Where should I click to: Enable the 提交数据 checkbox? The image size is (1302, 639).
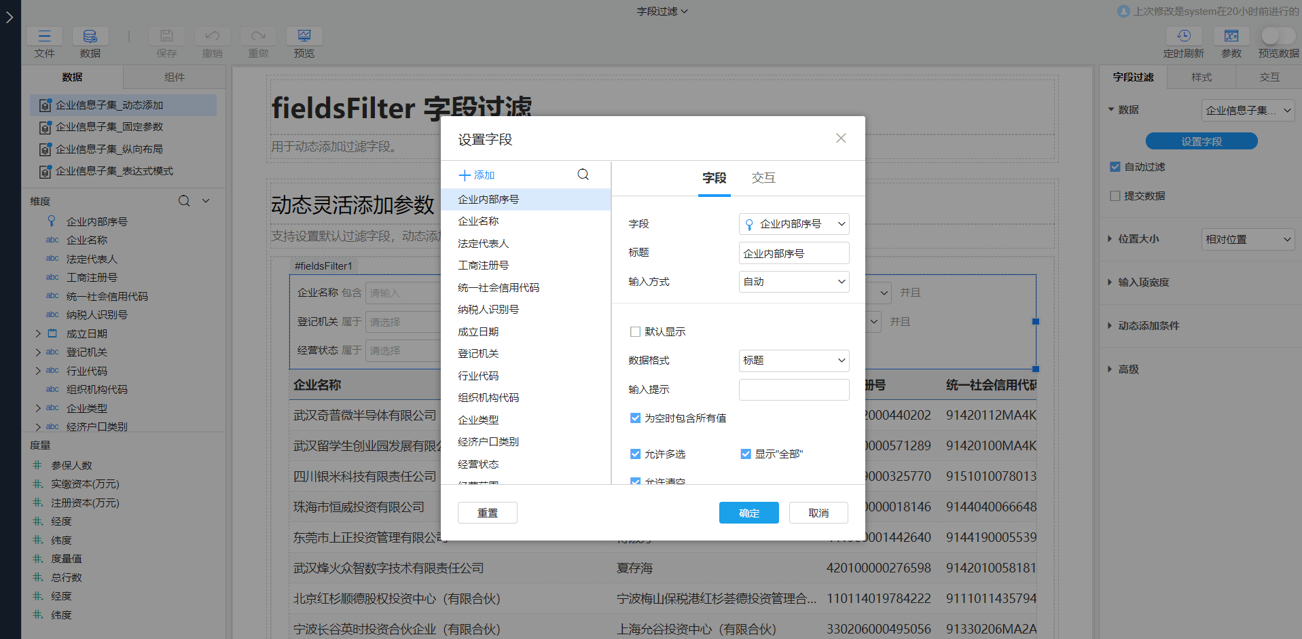1115,196
